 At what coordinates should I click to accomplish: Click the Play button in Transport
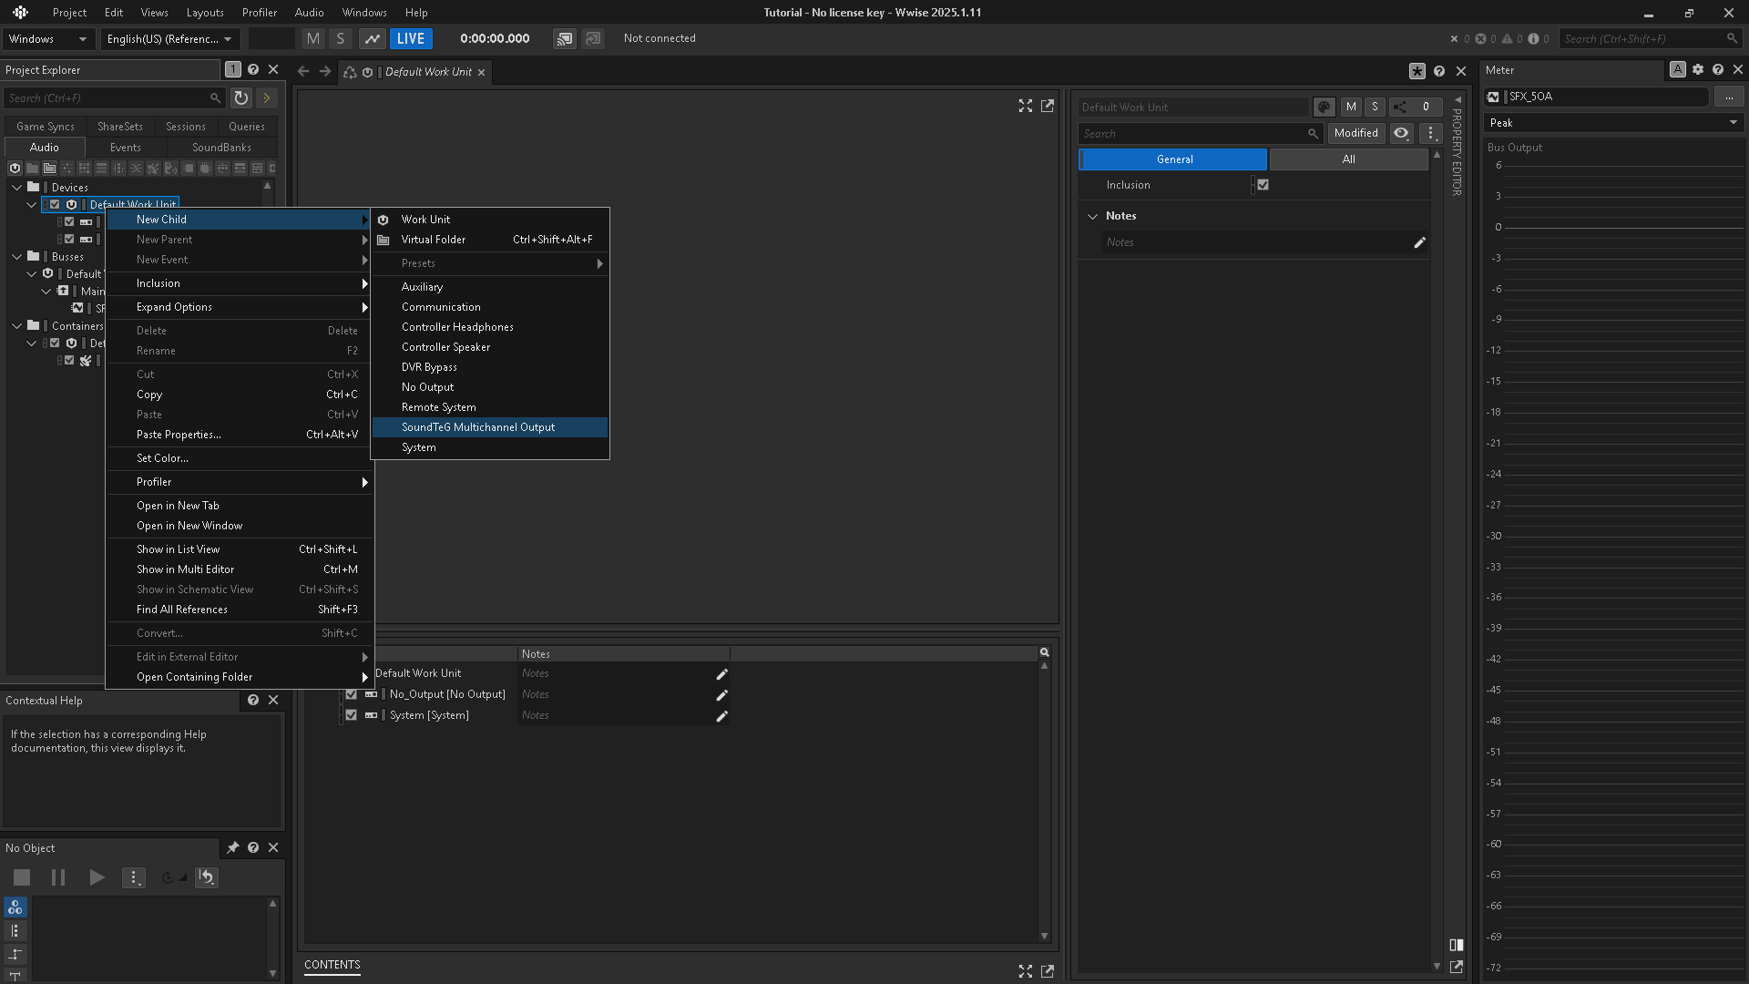click(x=97, y=877)
